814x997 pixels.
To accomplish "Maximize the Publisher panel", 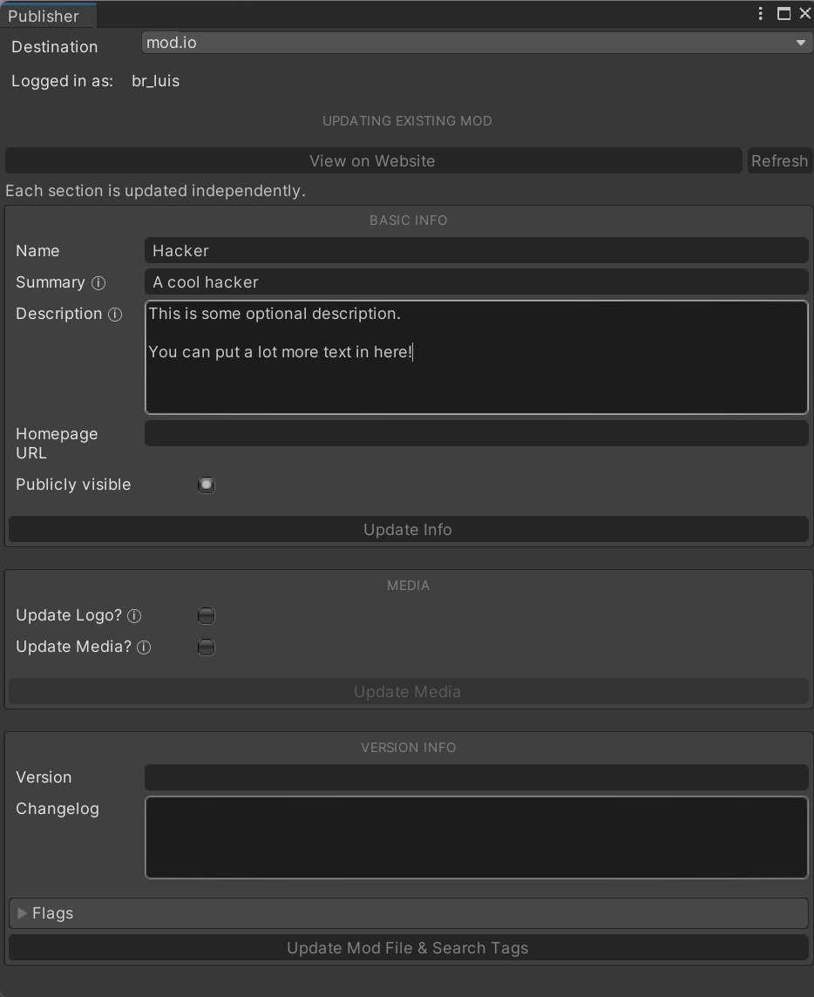I will pyautogui.click(x=783, y=13).
